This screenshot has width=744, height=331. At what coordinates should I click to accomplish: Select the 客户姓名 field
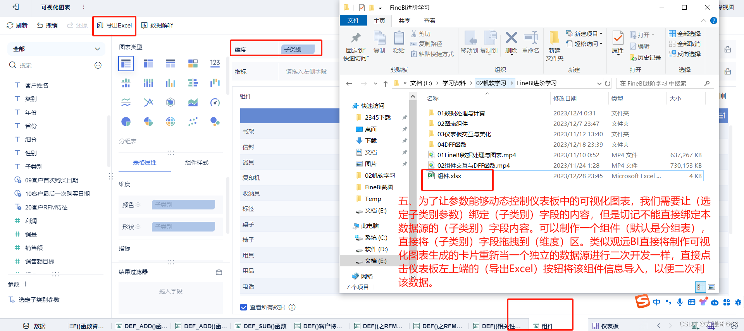pyautogui.click(x=36, y=85)
